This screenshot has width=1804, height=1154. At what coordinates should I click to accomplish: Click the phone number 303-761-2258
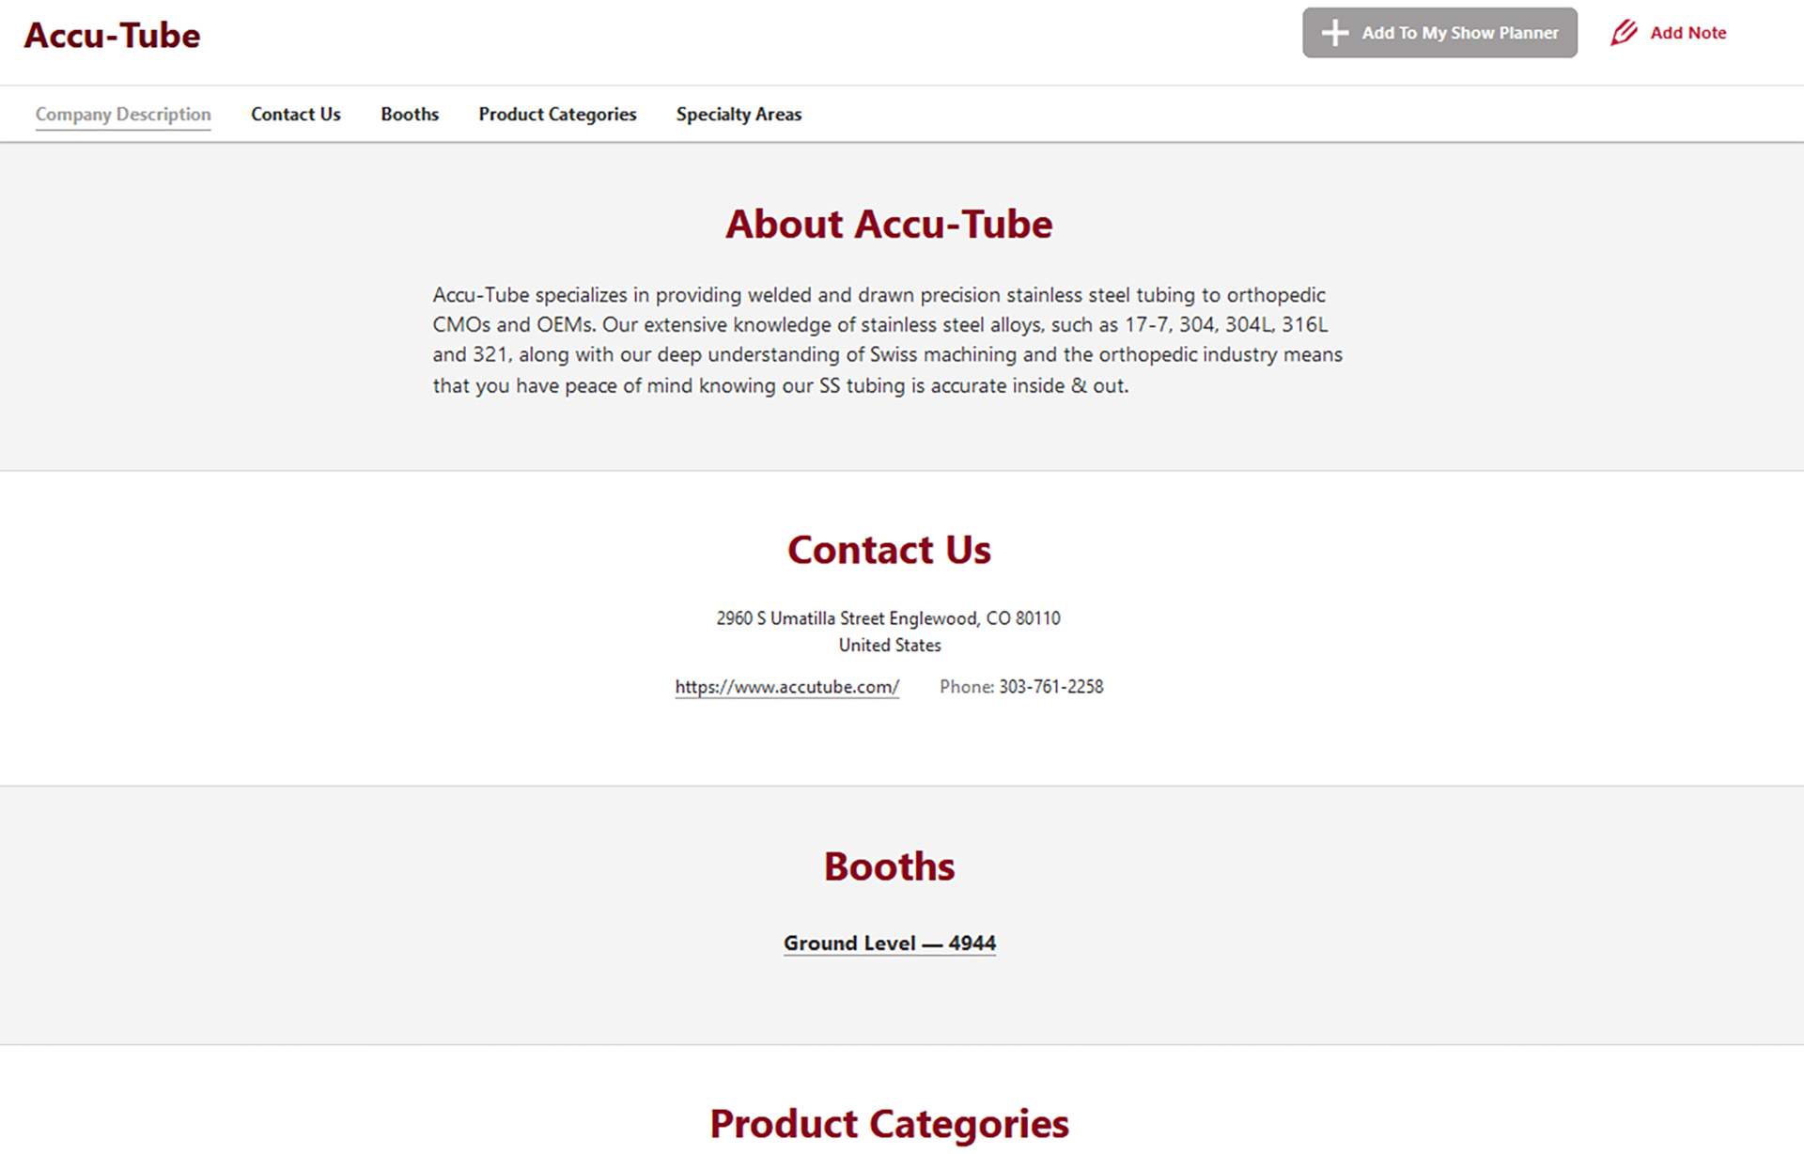point(1050,687)
